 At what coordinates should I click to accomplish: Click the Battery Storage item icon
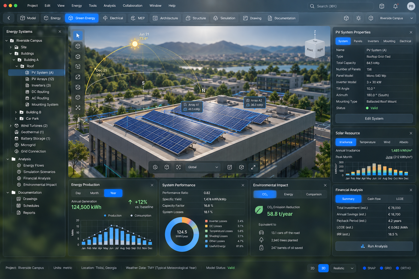tap(16, 138)
